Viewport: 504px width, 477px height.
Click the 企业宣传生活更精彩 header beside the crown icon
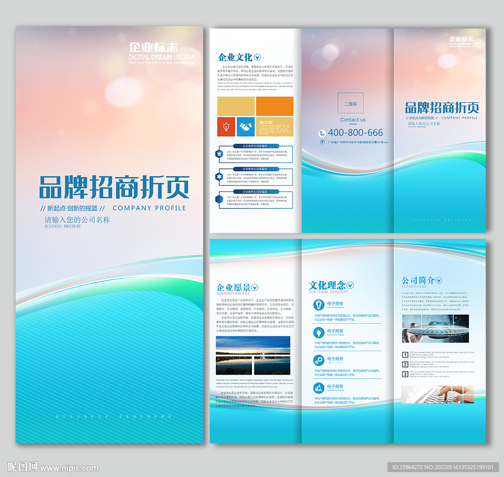255,146
